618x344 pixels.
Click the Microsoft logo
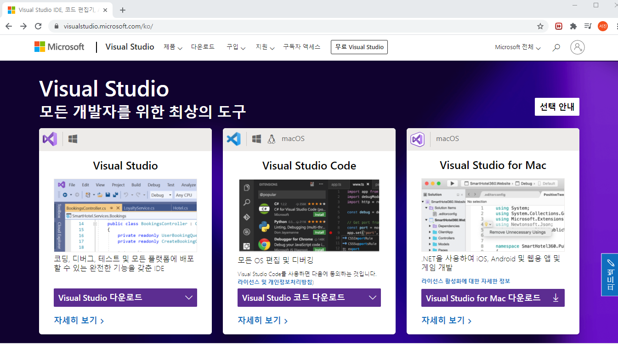60,47
